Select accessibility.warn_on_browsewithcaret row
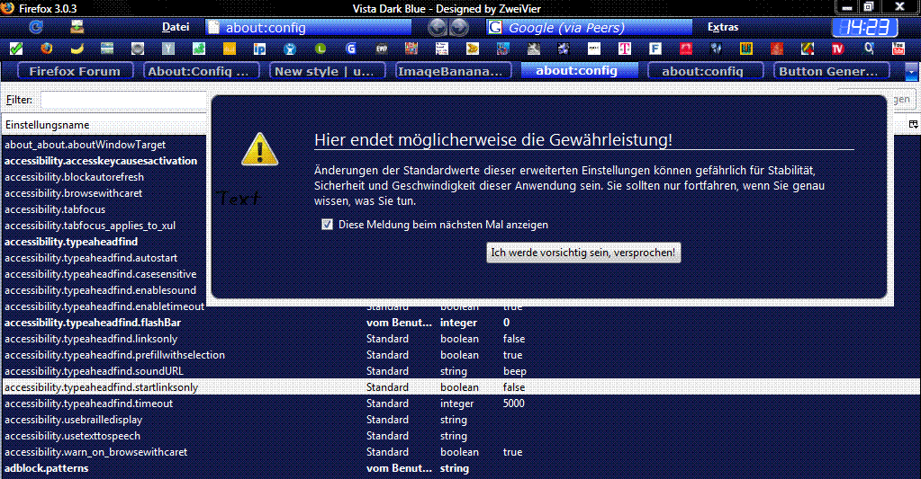921x479 pixels. pyautogui.click(x=461, y=452)
